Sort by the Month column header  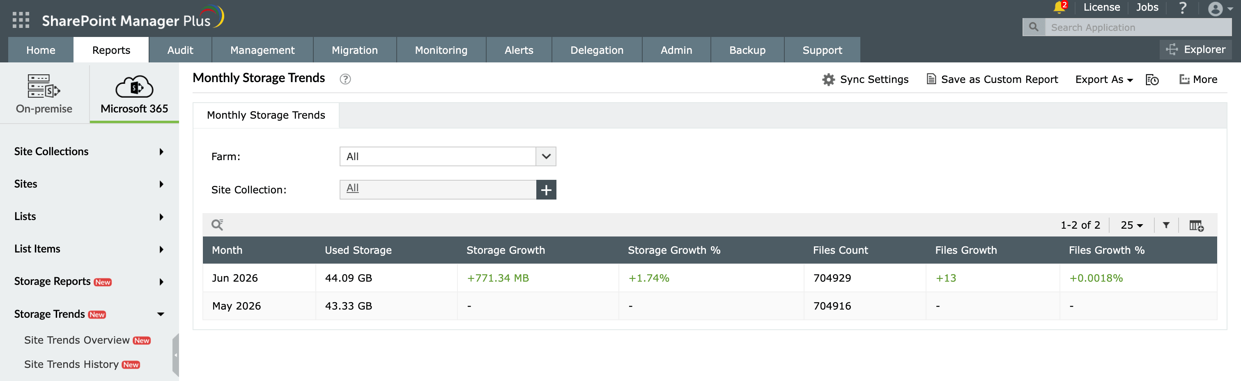click(227, 250)
